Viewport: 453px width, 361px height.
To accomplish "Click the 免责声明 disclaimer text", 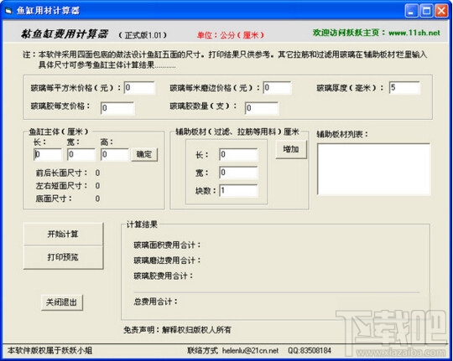I will pyautogui.click(x=177, y=329).
